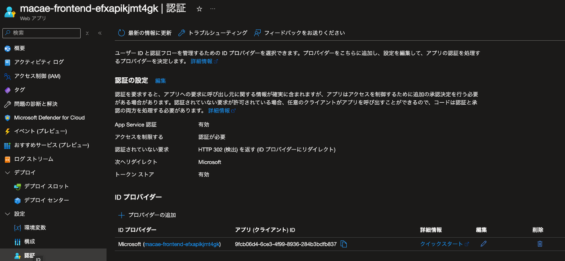Screen dimensions: 565x261
Task: Open Microsoft Defender for Cloud
Action: pyautogui.click(x=48, y=117)
